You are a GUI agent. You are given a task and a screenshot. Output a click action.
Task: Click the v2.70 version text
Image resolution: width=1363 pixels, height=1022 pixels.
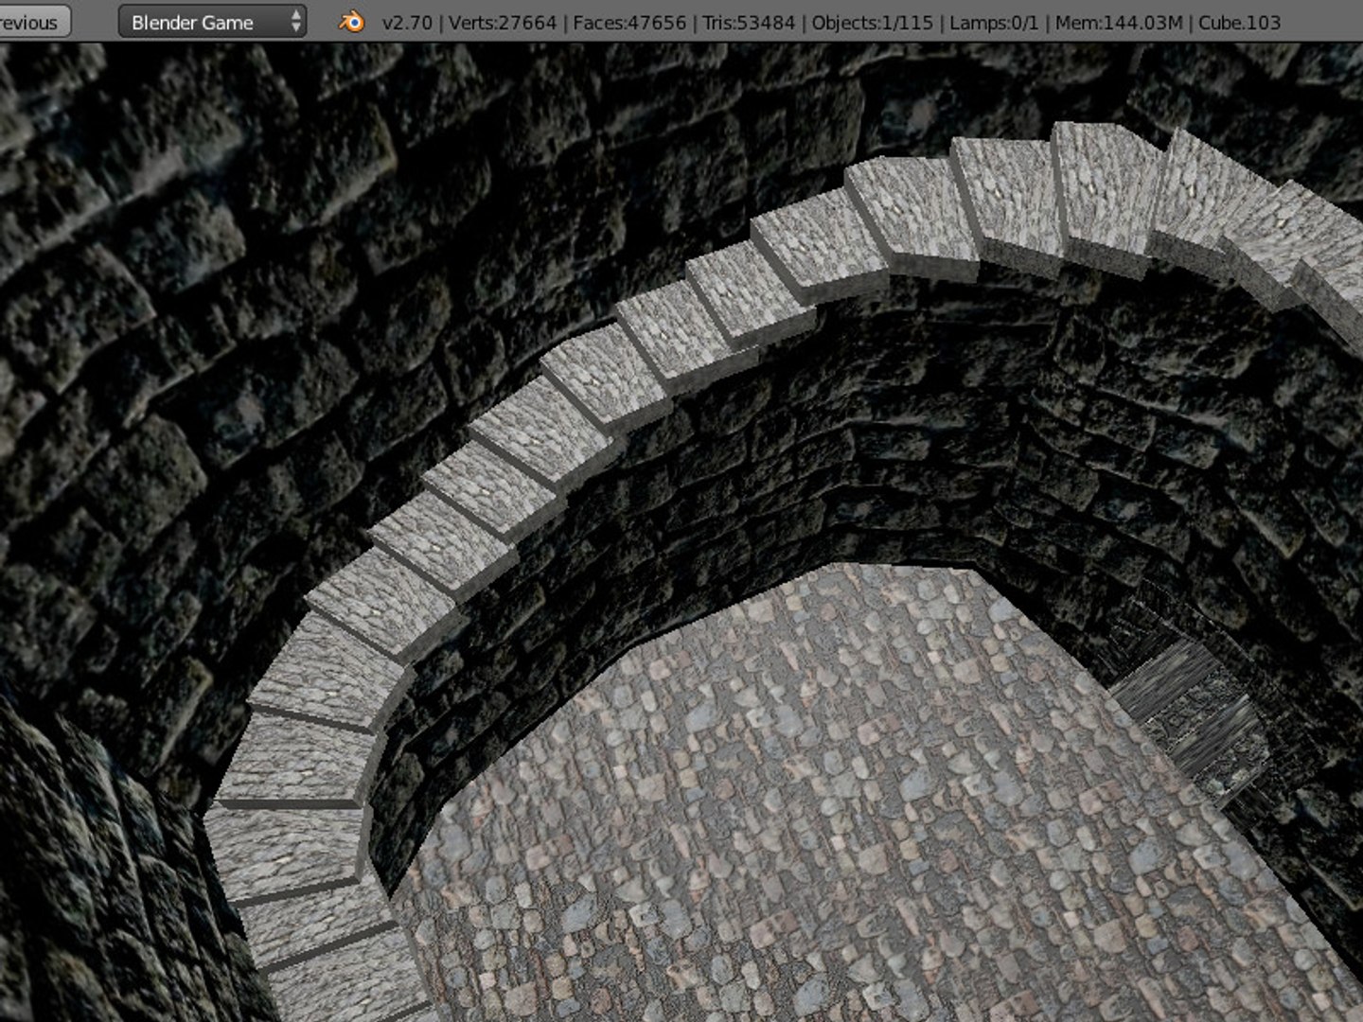409,23
